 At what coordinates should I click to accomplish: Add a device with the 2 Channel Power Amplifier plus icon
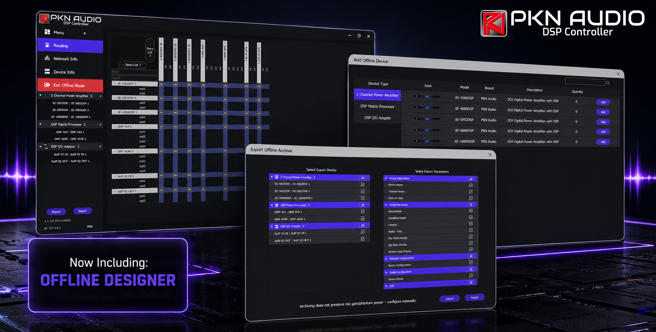[x=100, y=96]
